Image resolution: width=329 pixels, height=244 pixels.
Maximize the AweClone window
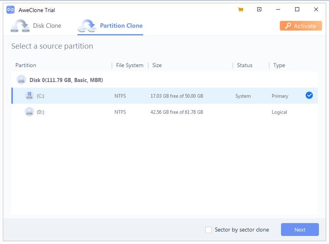pyautogui.click(x=297, y=9)
